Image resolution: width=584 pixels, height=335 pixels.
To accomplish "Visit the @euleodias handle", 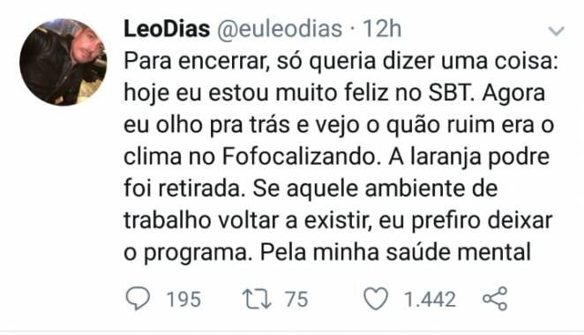I will [x=280, y=29].
